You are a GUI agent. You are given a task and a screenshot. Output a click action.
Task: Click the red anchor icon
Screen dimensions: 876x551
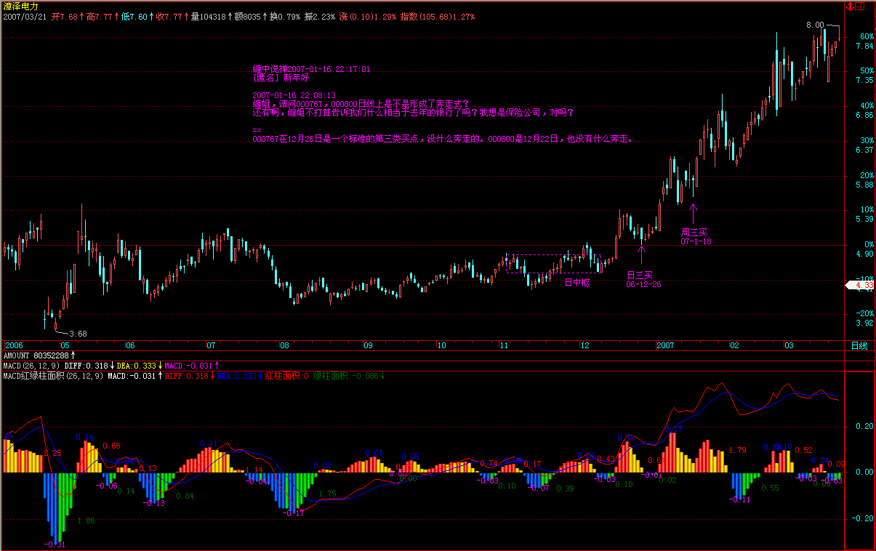pos(848,6)
